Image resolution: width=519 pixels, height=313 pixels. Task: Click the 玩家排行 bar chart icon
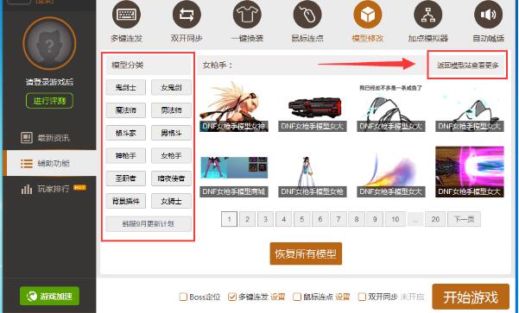point(27,189)
